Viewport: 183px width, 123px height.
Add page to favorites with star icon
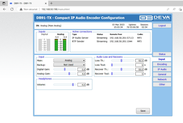[180, 9]
